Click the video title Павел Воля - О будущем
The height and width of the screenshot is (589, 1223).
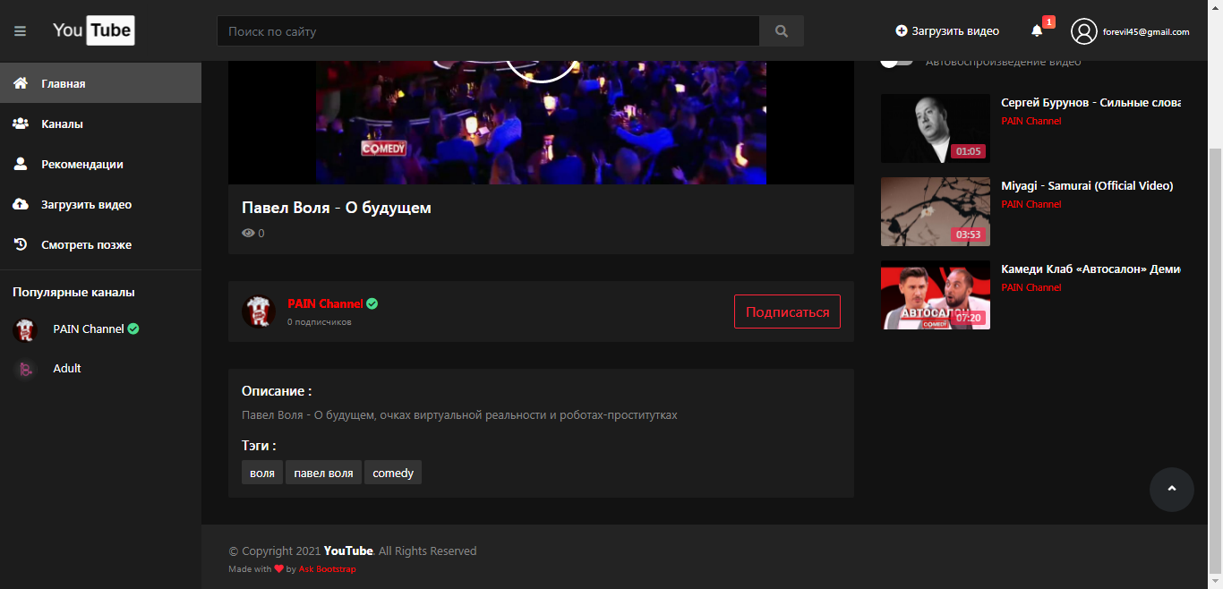pyautogui.click(x=337, y=208)
